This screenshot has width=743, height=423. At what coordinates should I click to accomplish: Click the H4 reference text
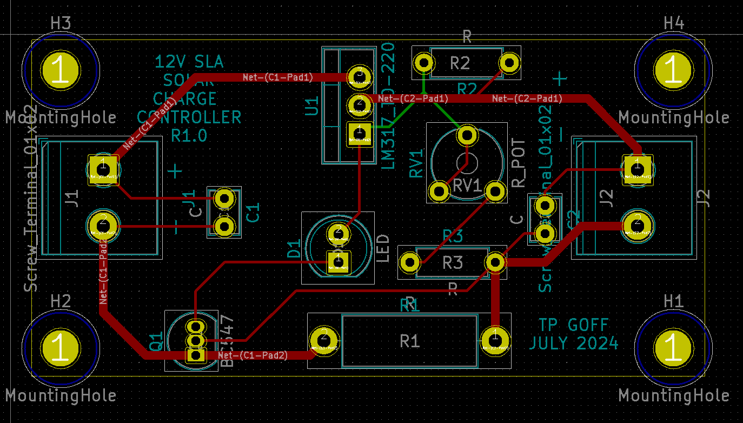point(673,23)
